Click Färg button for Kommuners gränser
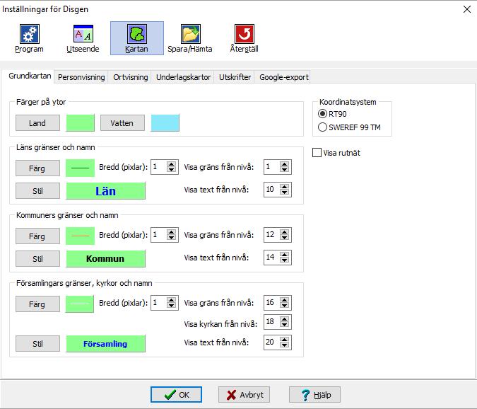This screenshot has width=477, height=409. point(37,236)
